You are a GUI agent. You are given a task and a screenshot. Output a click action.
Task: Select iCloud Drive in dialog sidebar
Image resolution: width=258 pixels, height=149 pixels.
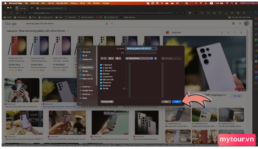(86, 67)
